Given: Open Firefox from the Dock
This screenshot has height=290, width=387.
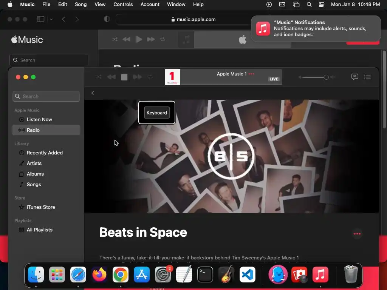Looking at the screenshot, I should (99, 275).
